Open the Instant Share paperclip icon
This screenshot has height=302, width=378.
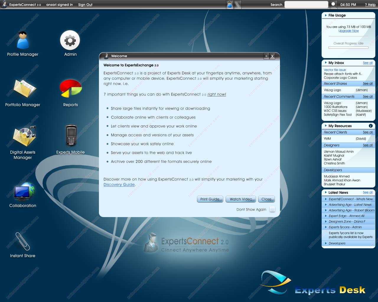click(x=22, y=241)
